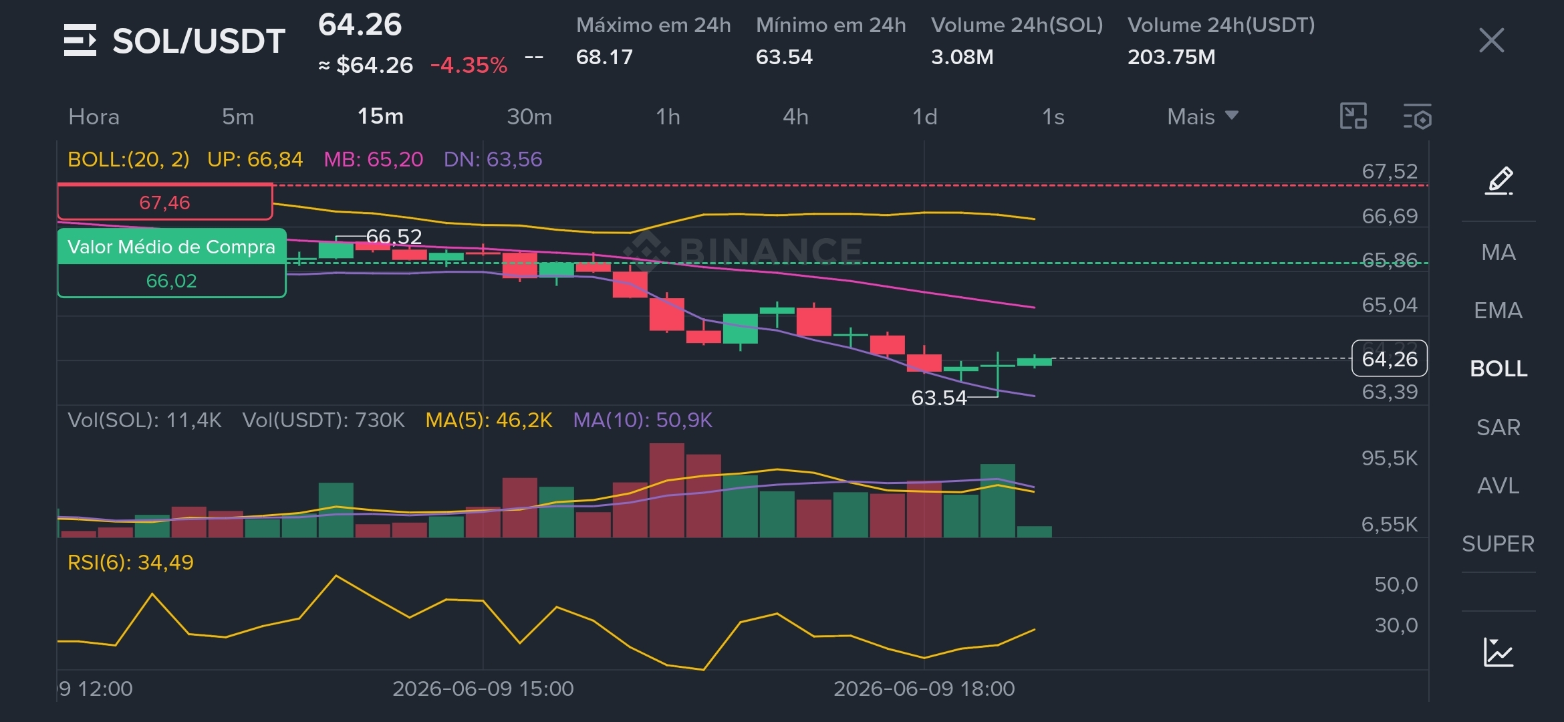This screenshot has width=1564, height=722.
Task: Open the chart type icon at bottom right
Action: [x=1498, y=652]
